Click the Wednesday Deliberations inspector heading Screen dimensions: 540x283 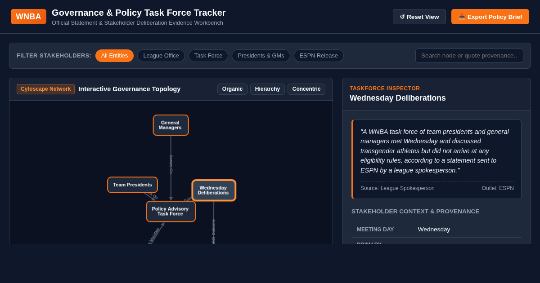pyautogui.click(x=398, y=98)
